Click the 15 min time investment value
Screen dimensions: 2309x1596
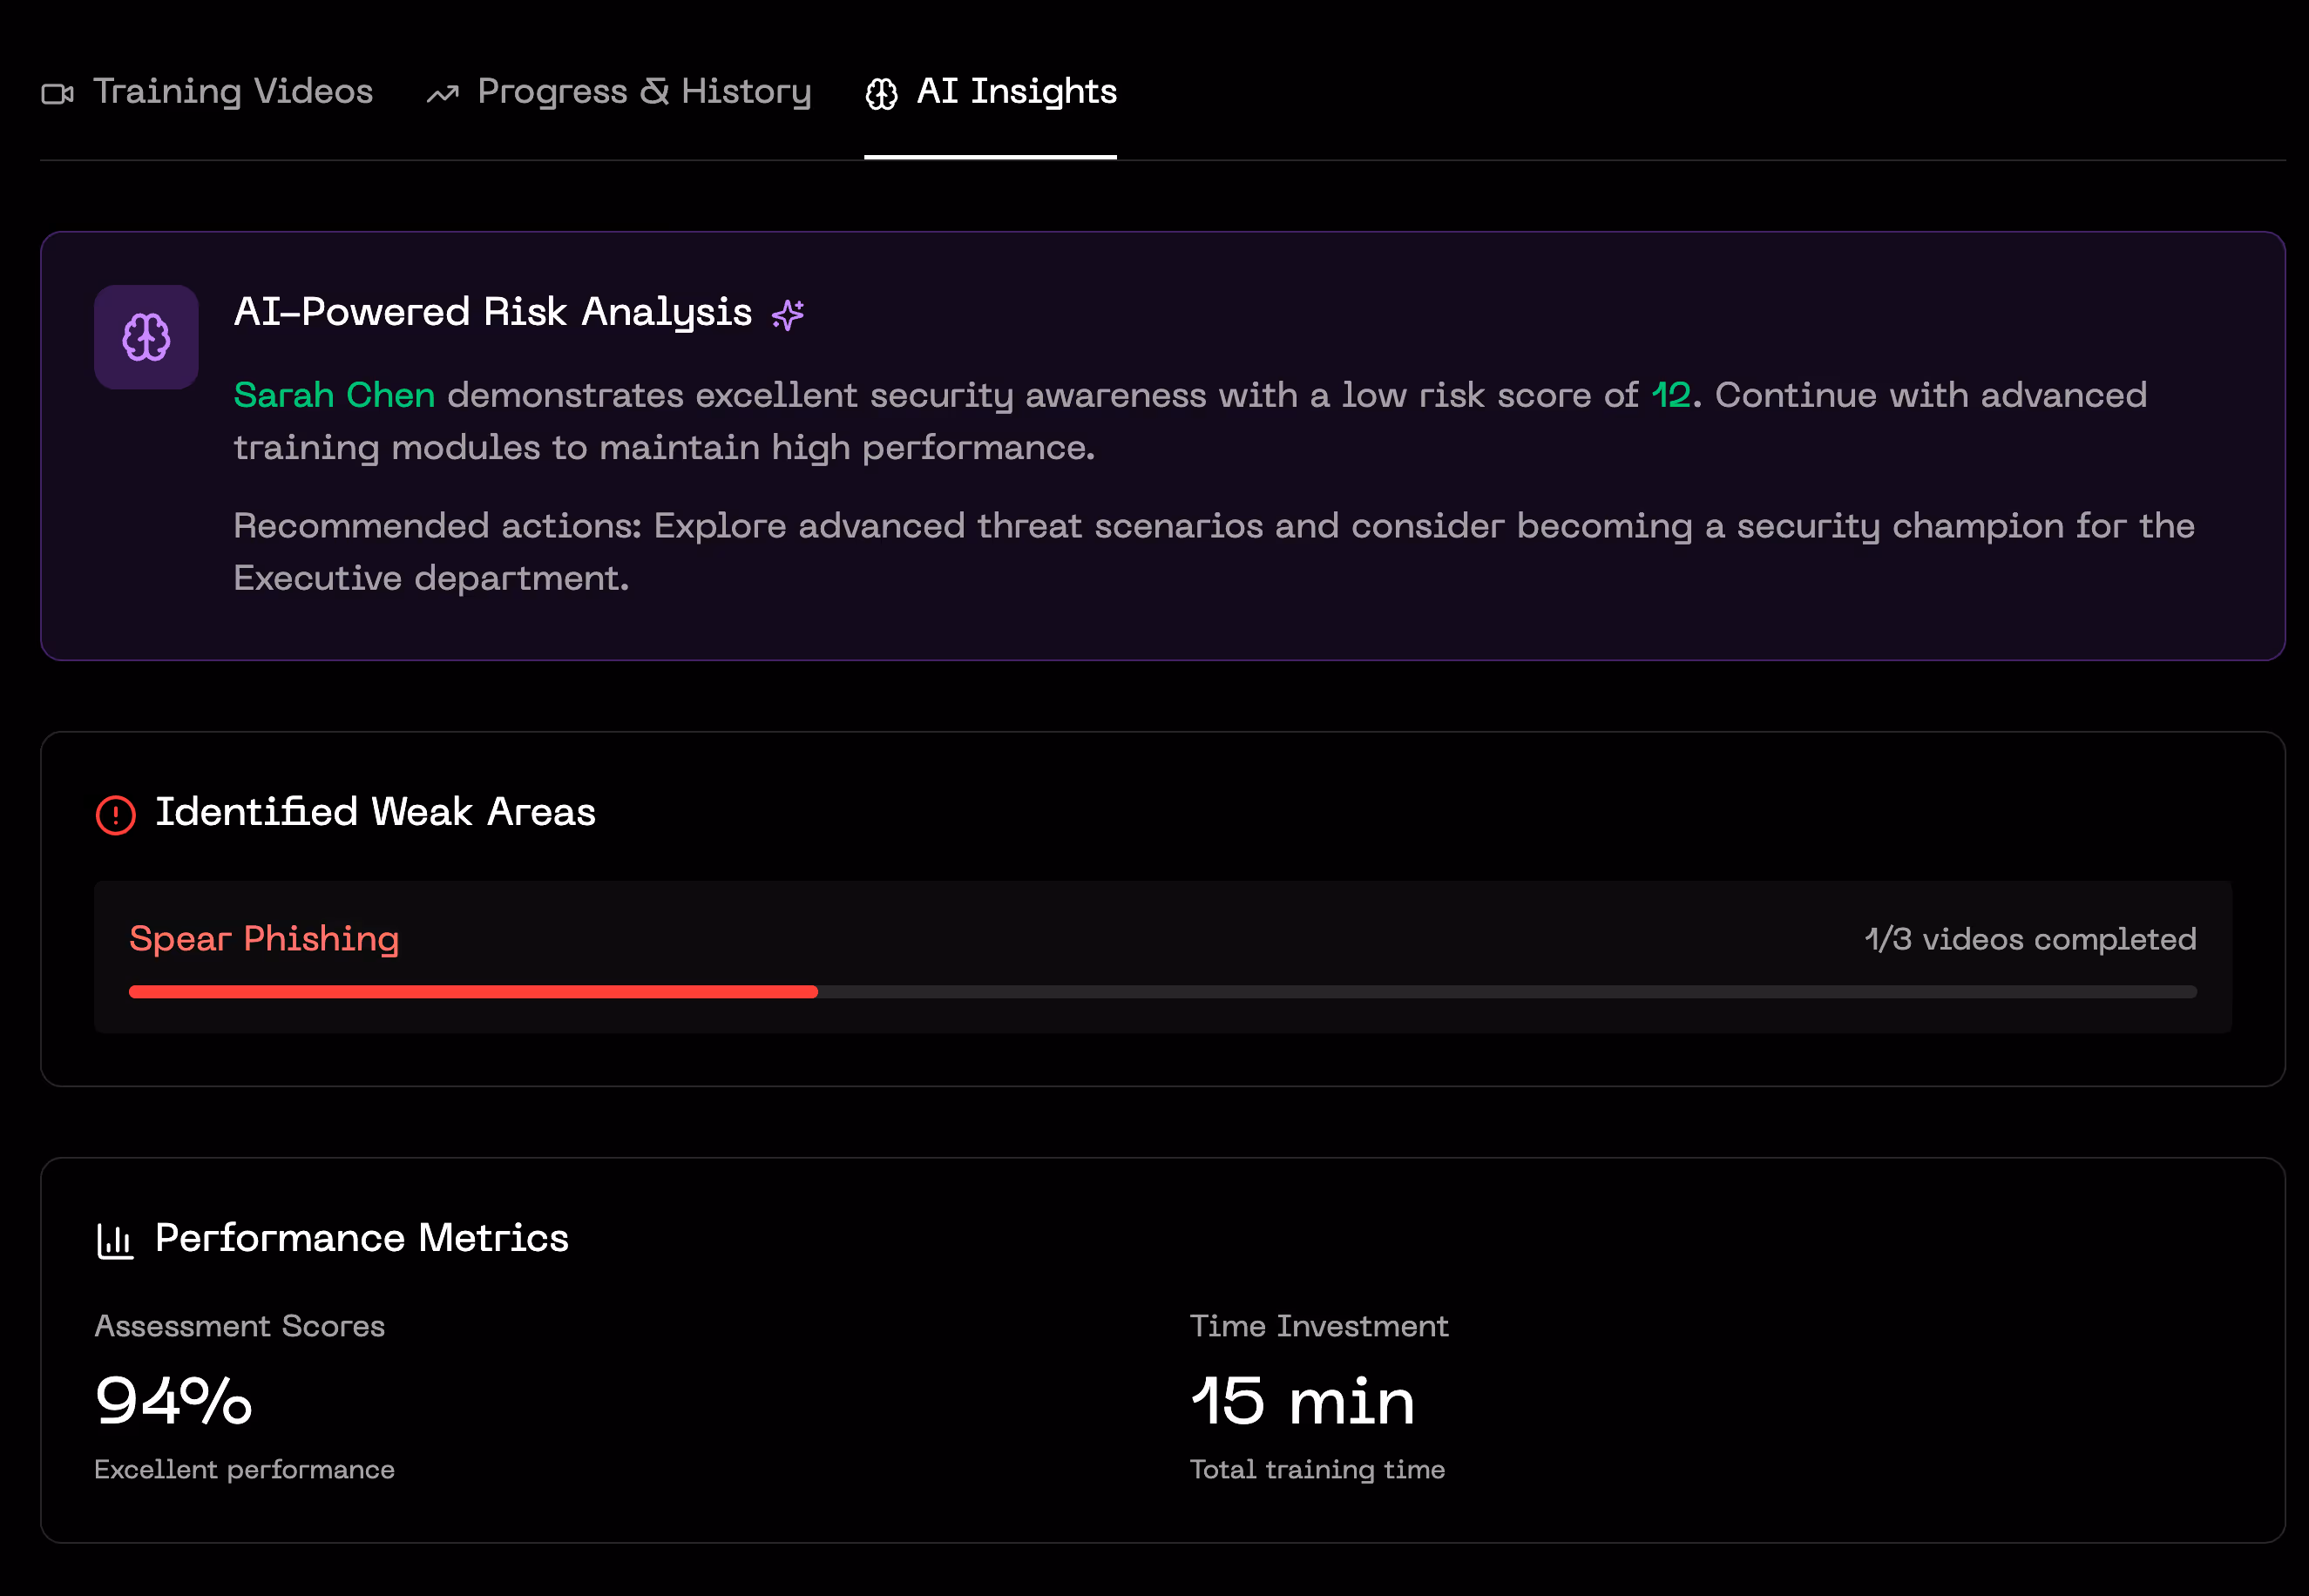pos(1302,1400)
